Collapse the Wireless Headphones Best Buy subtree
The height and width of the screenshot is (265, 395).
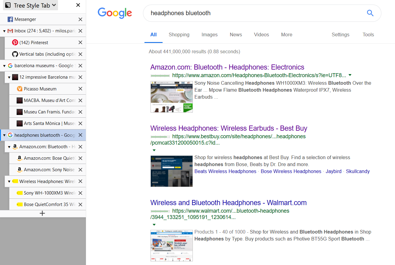click(9, 182)
